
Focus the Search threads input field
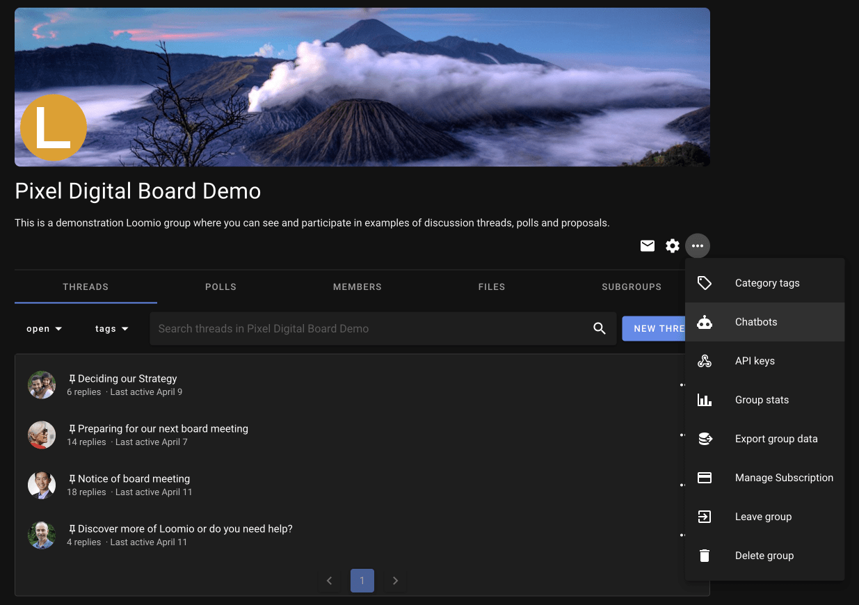(x=371, y=329)
